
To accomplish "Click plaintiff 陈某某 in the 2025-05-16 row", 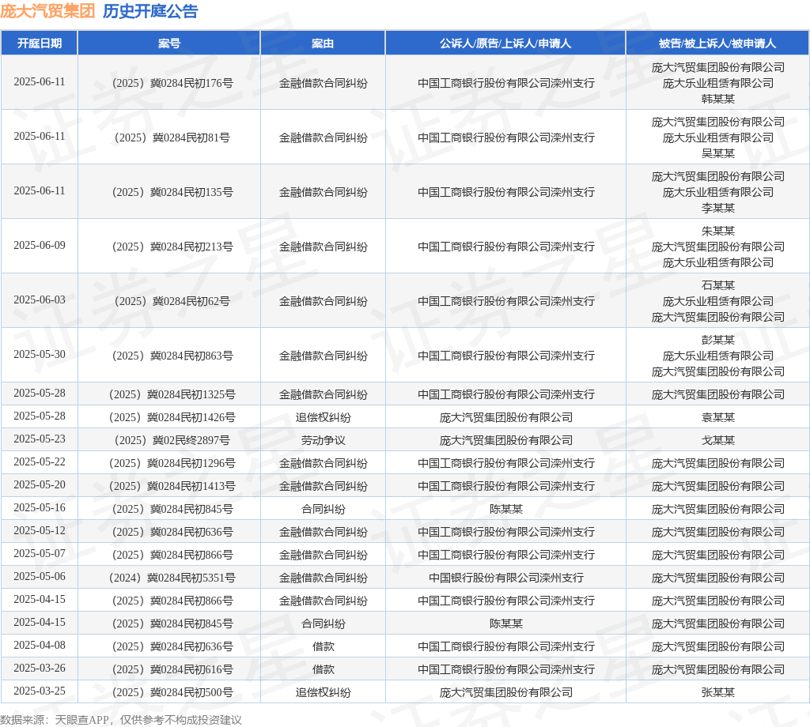I will [506, 509].
